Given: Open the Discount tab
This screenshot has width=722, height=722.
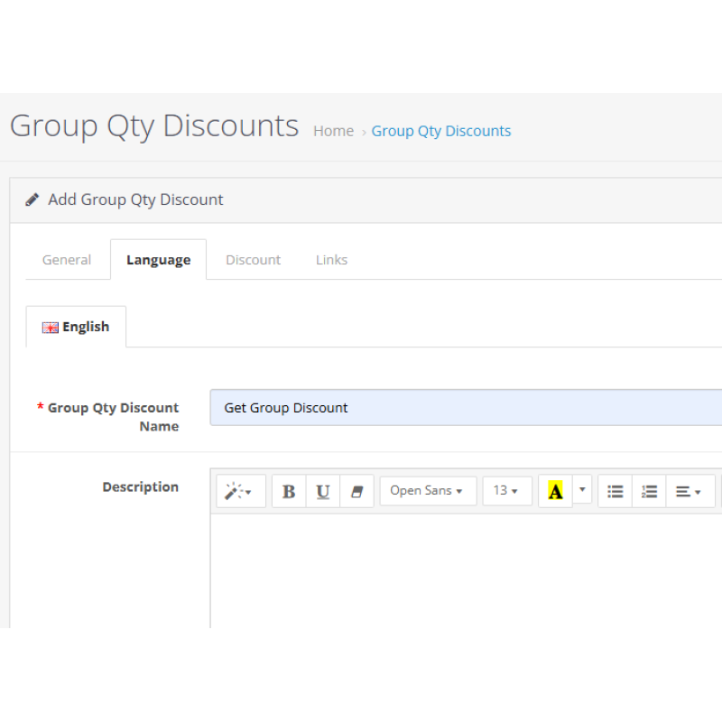Looking at the screenshot, I should click(x=253, y=260).
